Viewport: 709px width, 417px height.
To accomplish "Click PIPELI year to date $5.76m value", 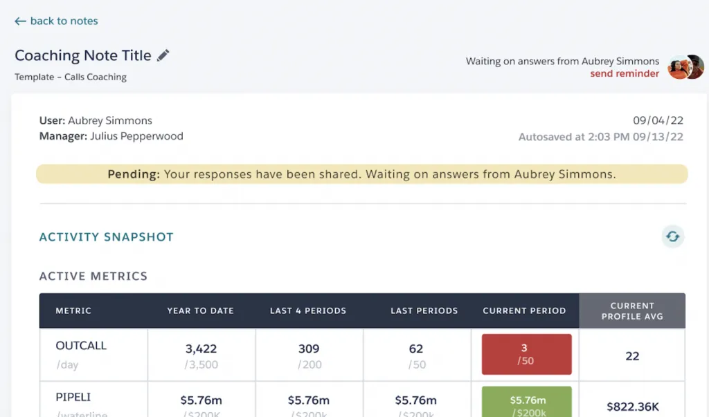I will click(x=201, y=400).
